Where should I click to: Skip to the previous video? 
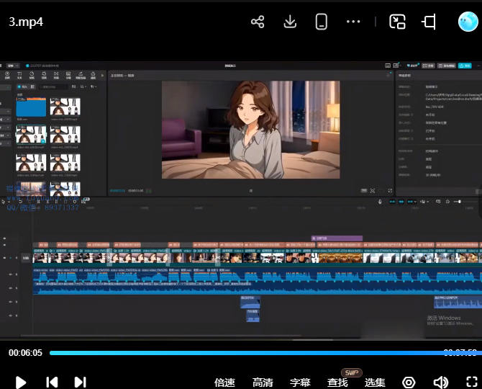point(52,383)
